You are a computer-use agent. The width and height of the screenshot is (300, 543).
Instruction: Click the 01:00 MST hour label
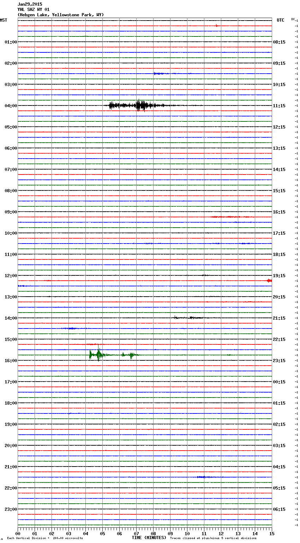(11, 42)
